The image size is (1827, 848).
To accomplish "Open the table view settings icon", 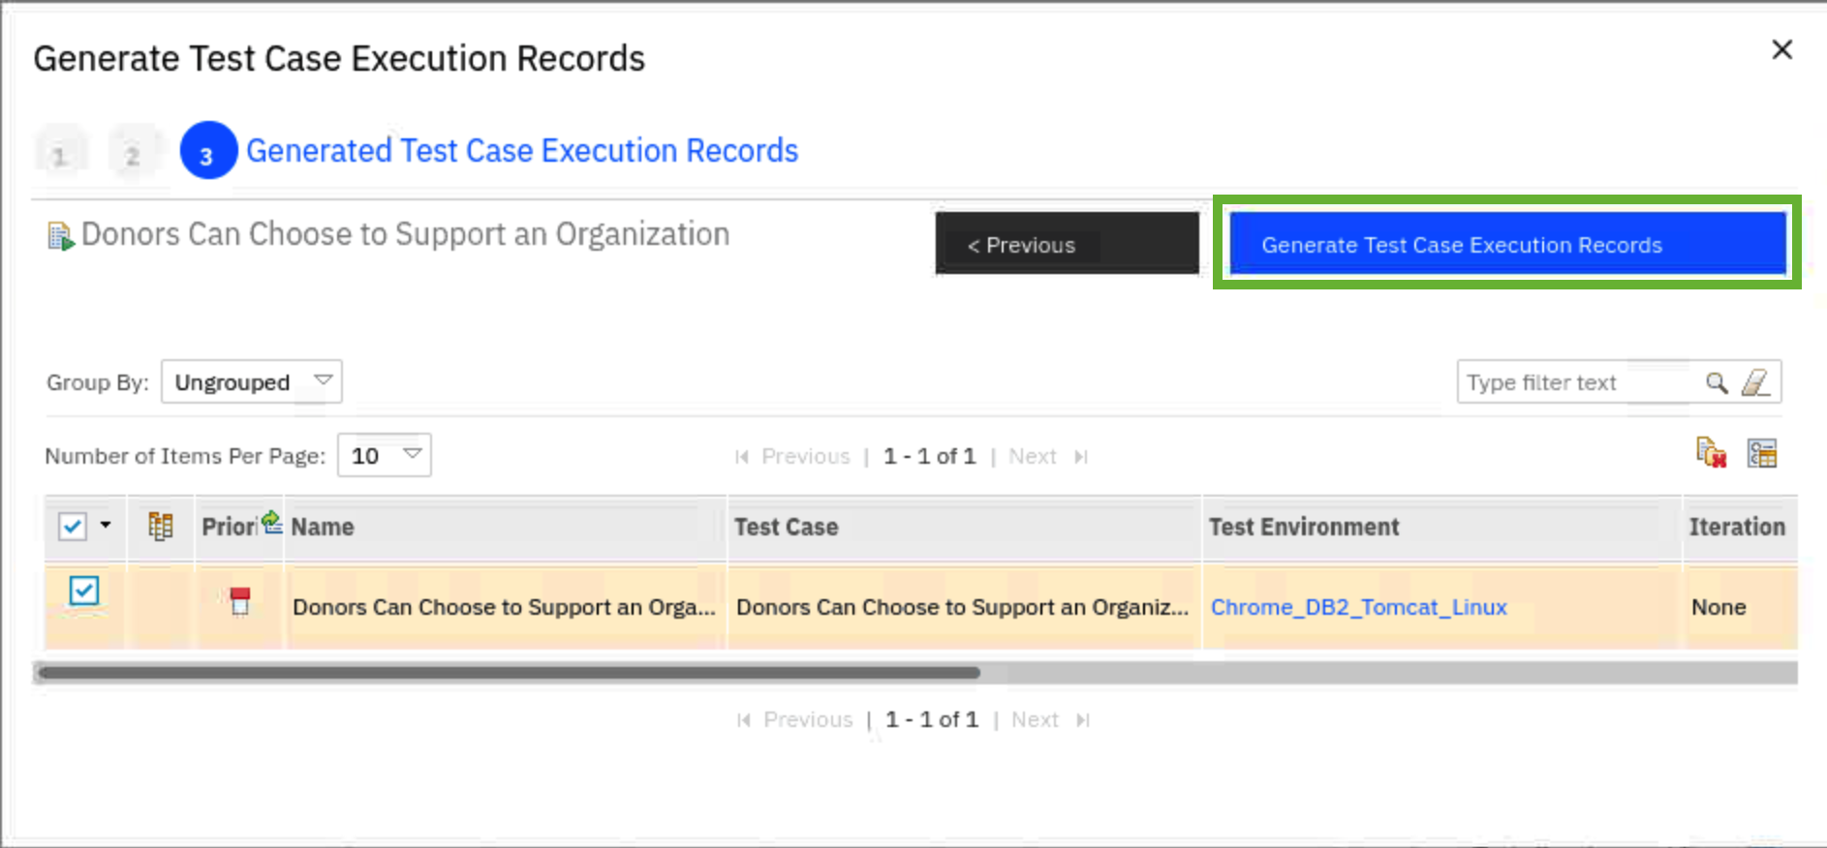I will coord(1762,453).
